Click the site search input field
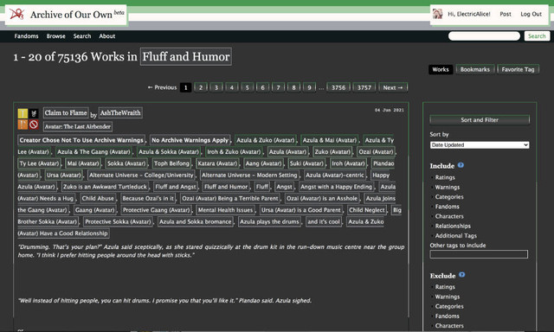This screenshot has width=554, height=332. click(484, 36)
